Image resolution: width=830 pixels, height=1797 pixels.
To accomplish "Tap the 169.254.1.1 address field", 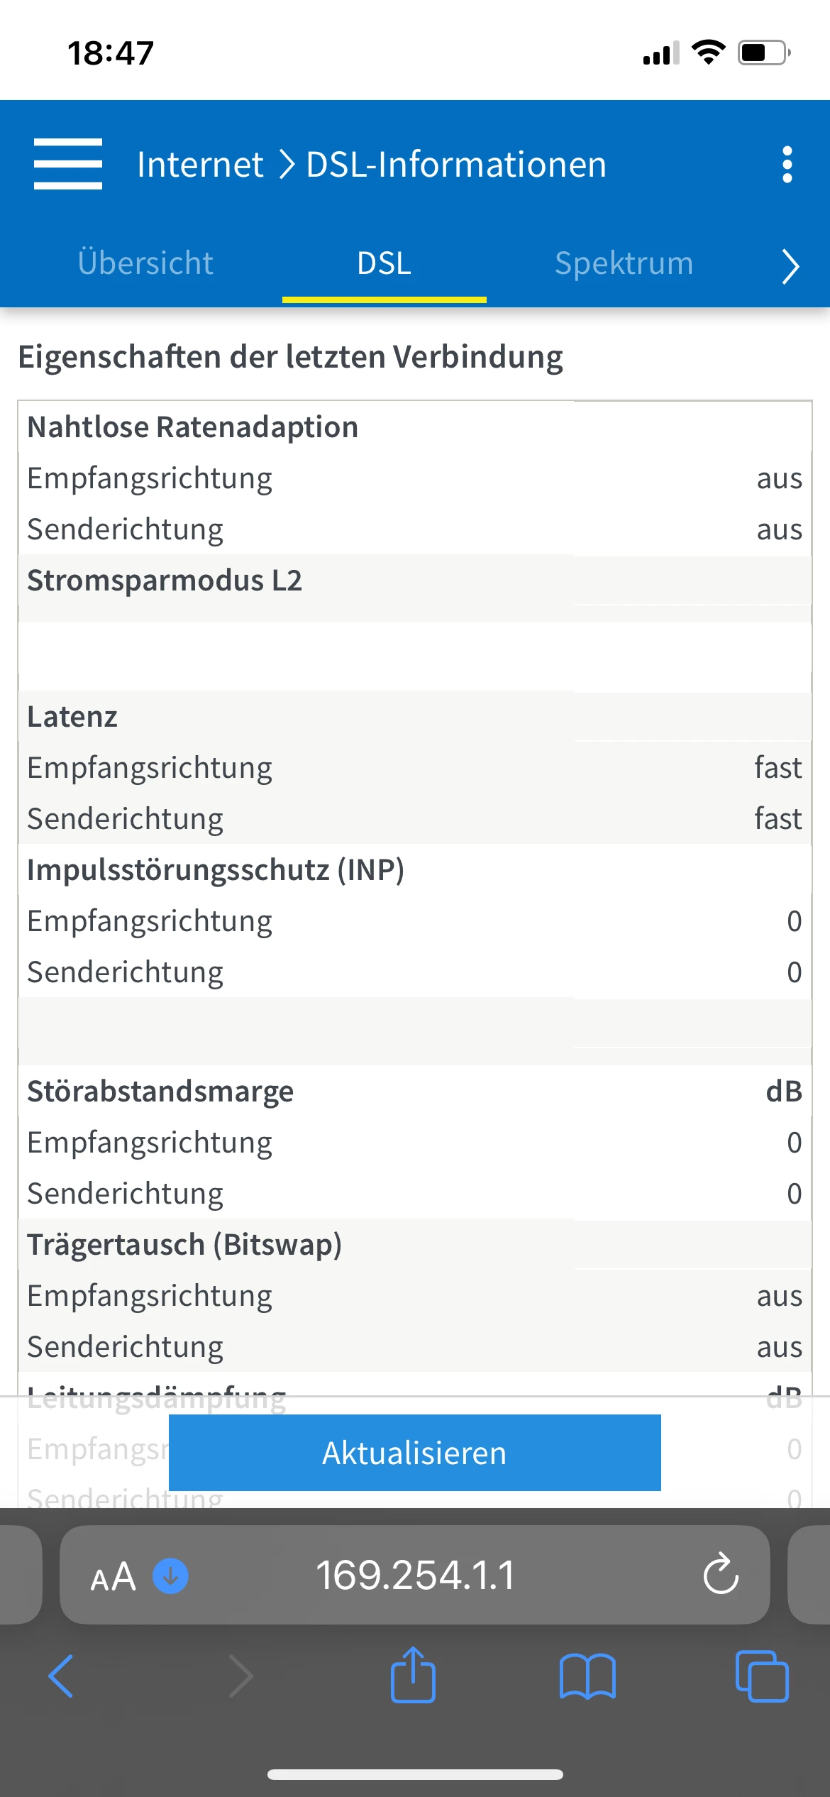I will click(415, 1576).
